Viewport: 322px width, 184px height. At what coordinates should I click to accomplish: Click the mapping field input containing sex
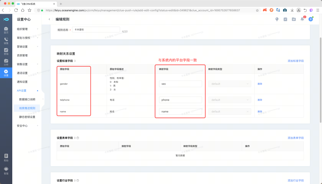[180, 84]
